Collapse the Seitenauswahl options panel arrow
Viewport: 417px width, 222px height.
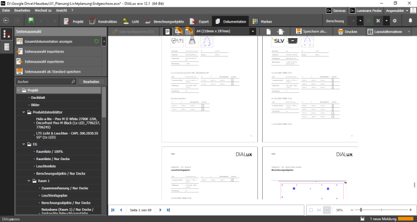pyautogui.click(x=104, y=42)
